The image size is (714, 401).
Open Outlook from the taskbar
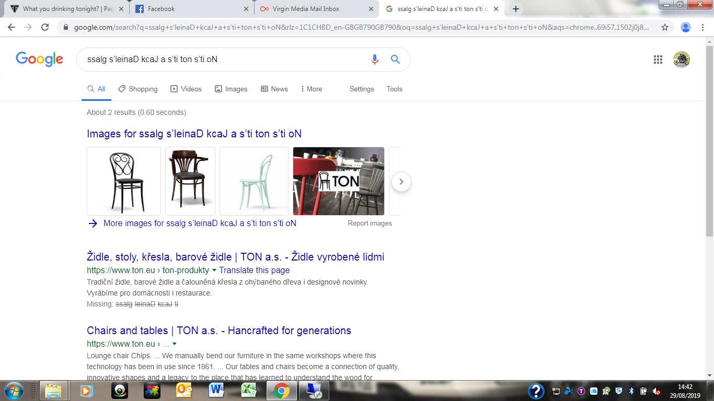(x=185, y=391)
